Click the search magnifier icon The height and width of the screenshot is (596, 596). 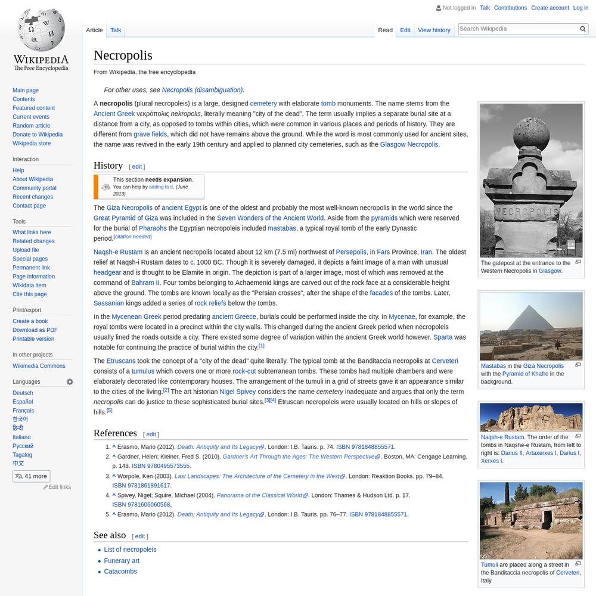coord(582,29)
